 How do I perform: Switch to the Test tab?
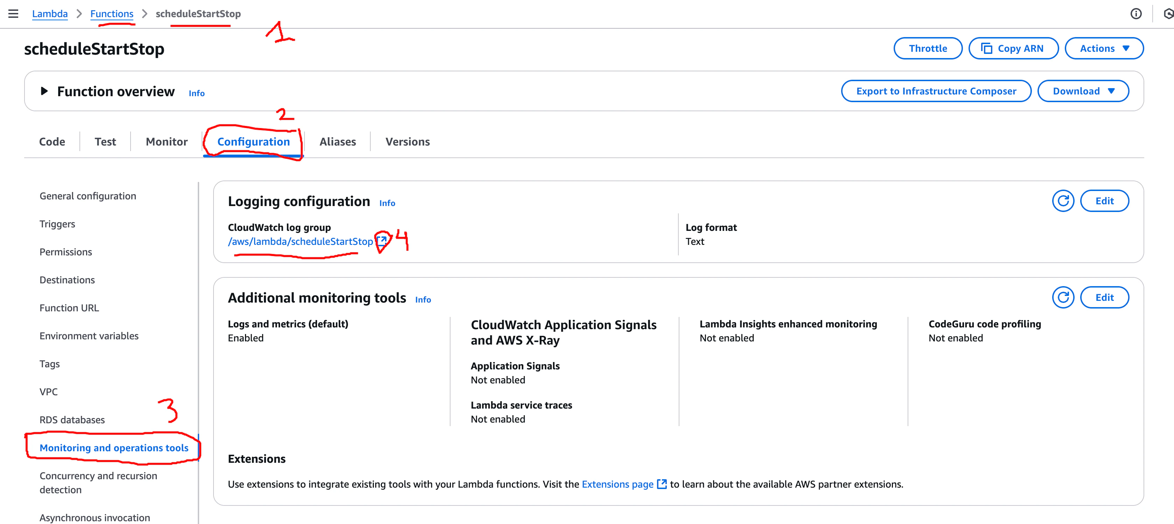click(105, 142)
